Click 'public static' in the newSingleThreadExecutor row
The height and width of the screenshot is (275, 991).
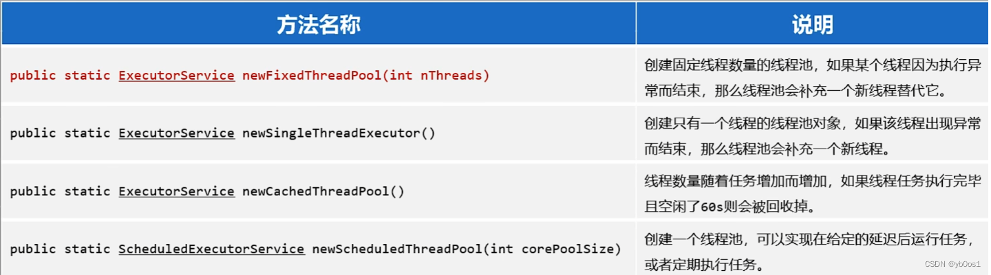60,133
